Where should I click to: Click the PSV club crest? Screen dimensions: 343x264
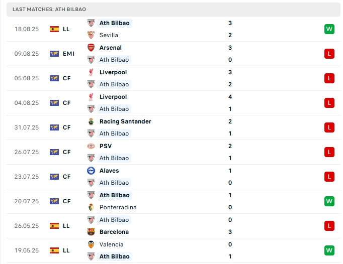(x=91, y=146)
